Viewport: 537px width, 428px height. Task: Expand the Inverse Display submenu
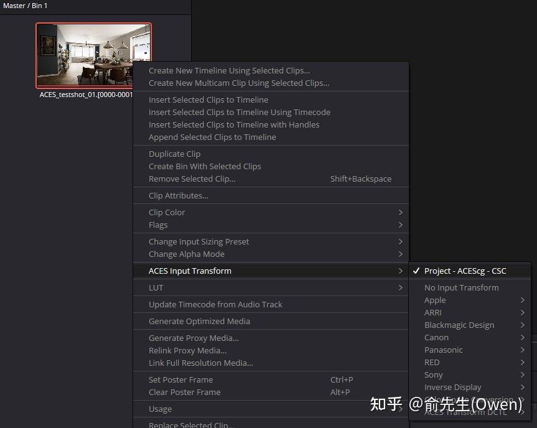pyautogui.click(x=452, y=387)
